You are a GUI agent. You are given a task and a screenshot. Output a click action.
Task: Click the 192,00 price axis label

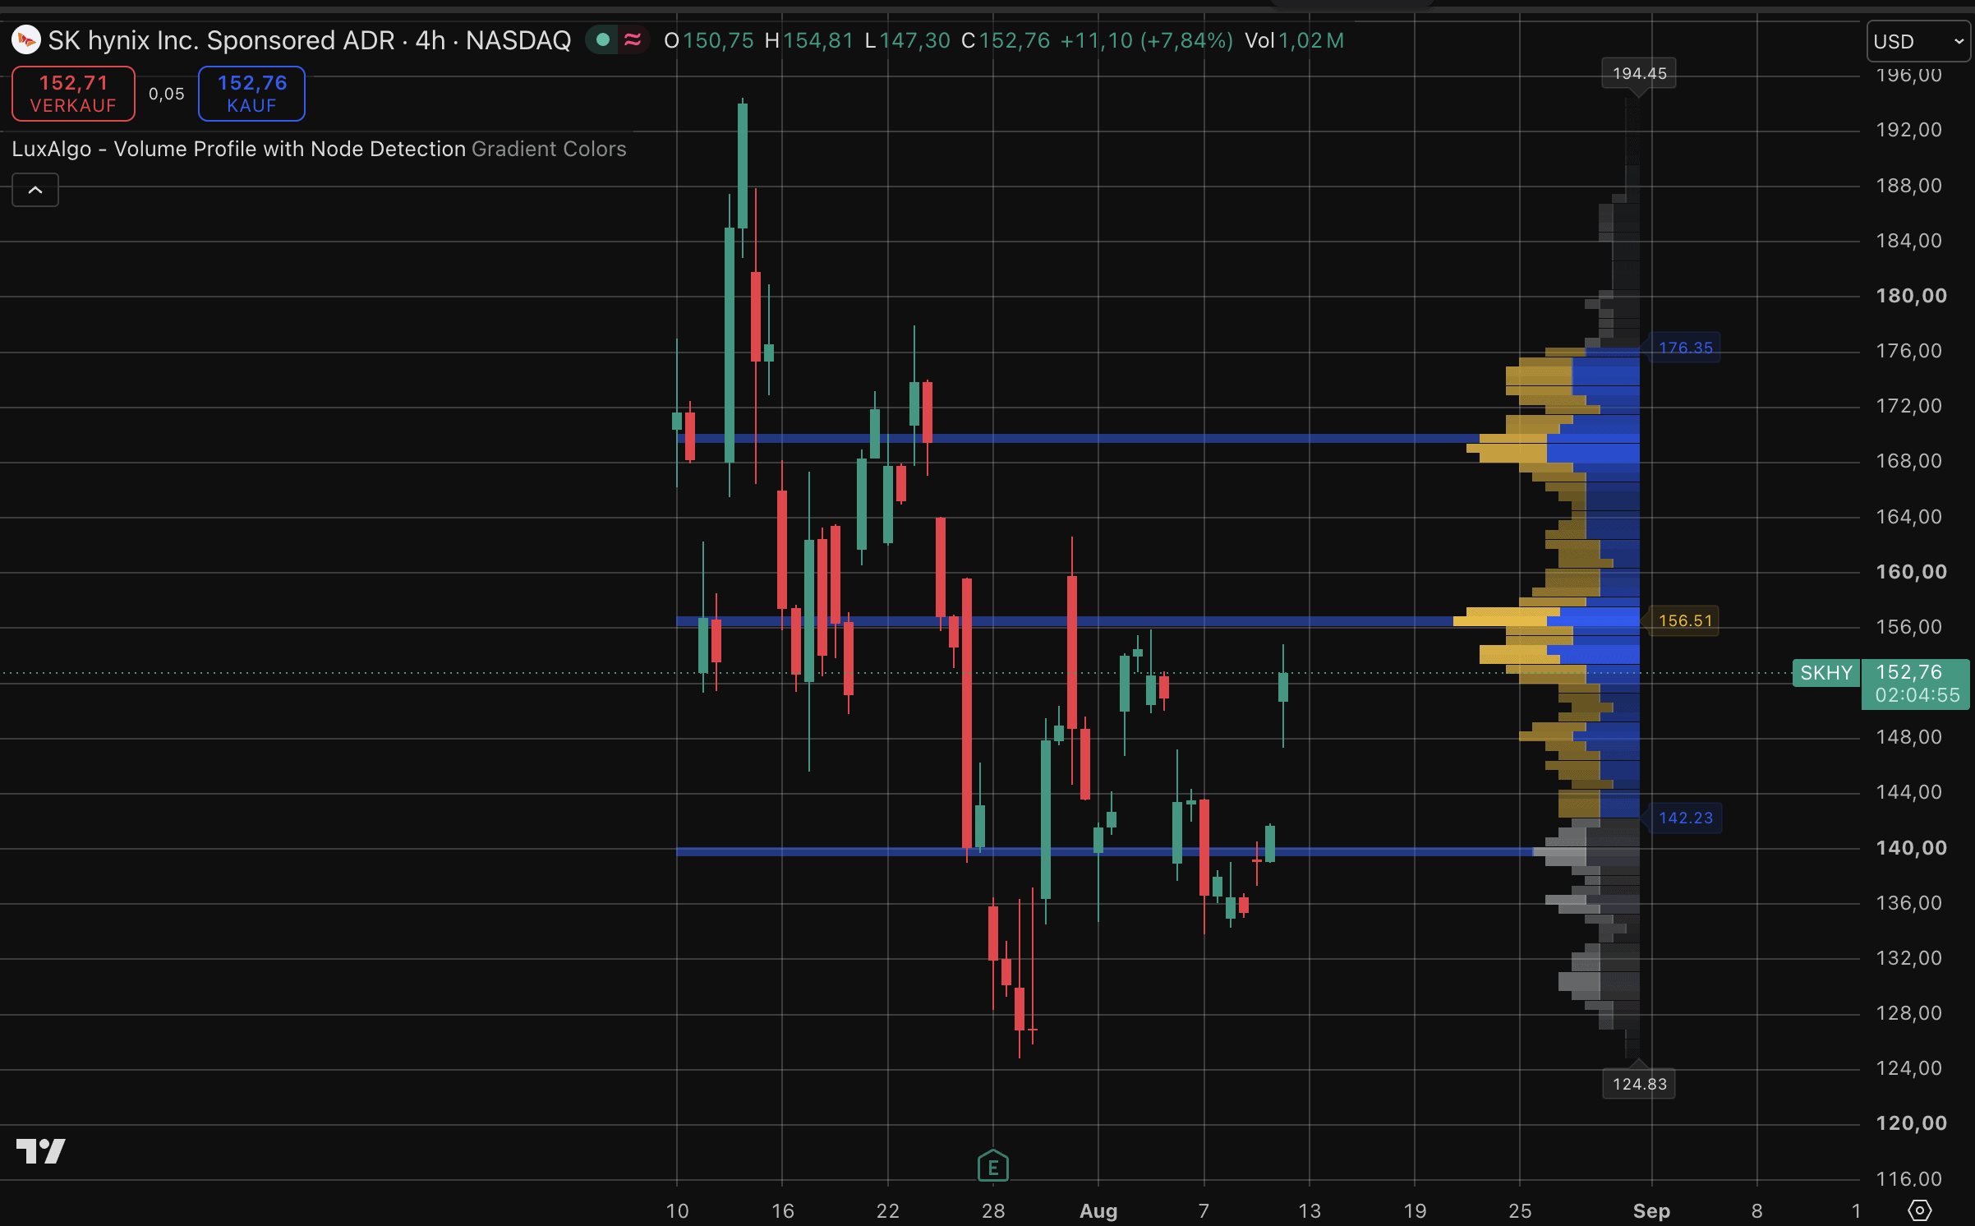[x=1909, y=130]
